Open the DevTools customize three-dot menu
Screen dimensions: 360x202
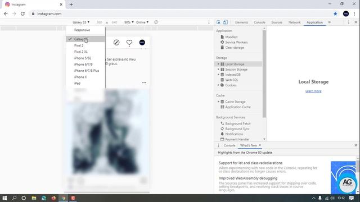349,22
